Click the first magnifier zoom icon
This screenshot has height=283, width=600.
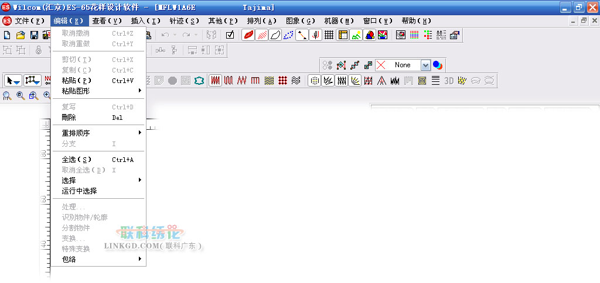click(7, 95)
